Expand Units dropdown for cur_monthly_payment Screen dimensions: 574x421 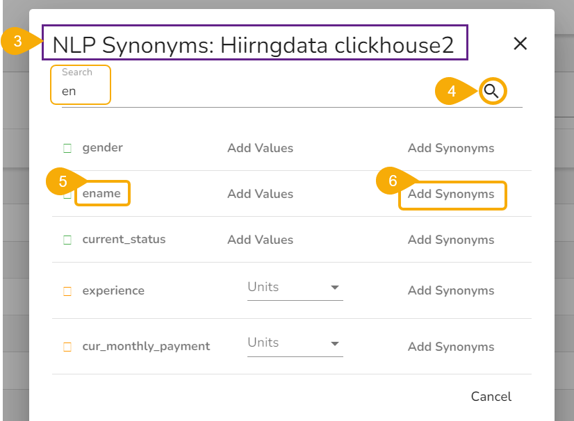(x=295, y=343)
